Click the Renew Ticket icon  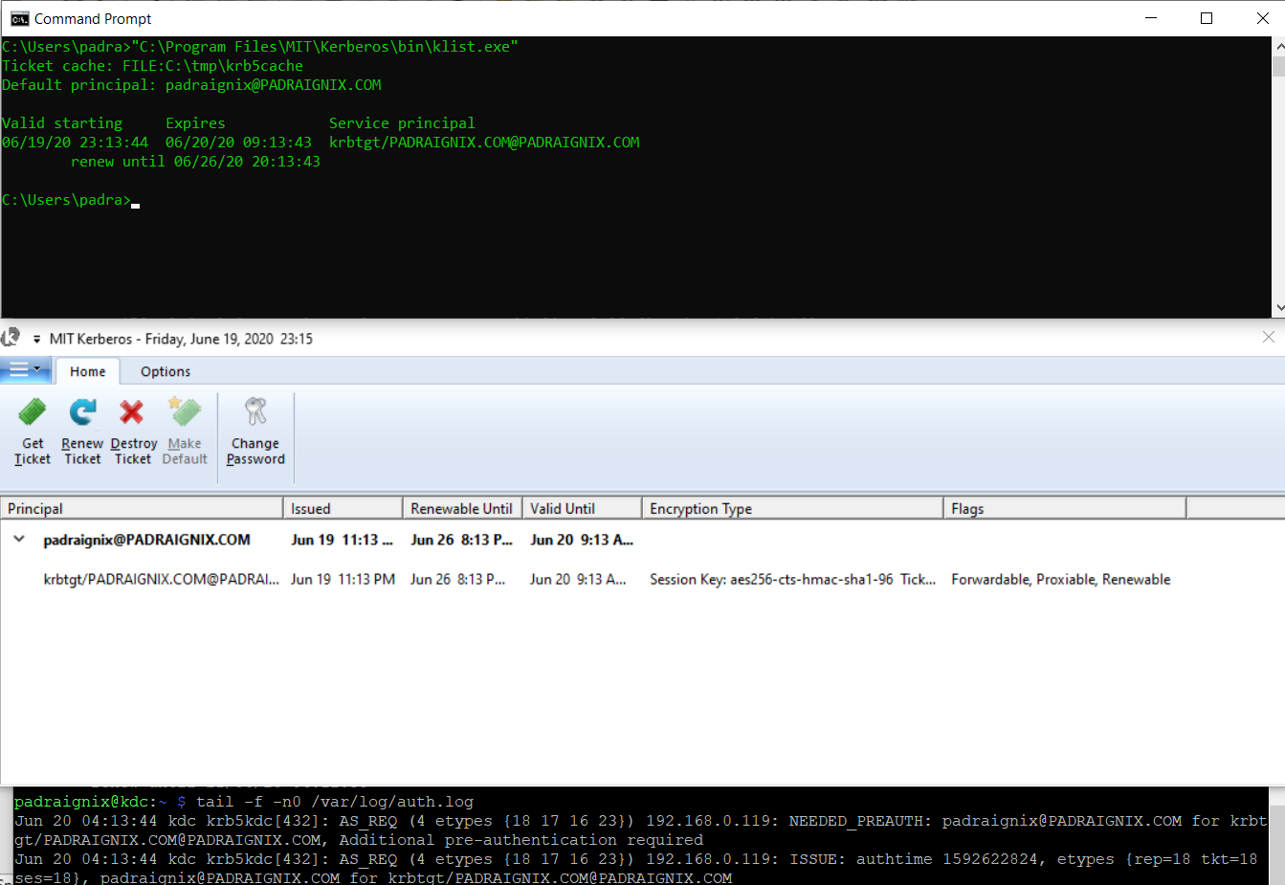click(x=82, y=412)
